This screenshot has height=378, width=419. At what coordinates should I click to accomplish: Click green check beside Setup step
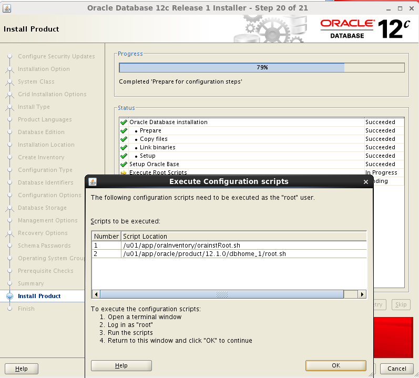pyautogui.click(x=124, y=156)
